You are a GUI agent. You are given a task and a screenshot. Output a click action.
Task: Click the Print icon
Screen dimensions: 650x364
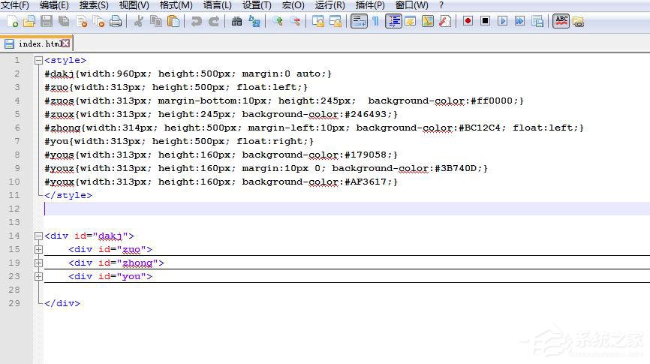116,21
